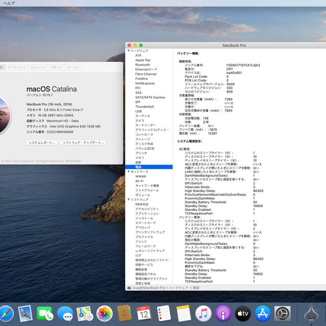Launch App Store from the Dock
Viewport: 326px width, 326px height.
(x=262, y=314)
